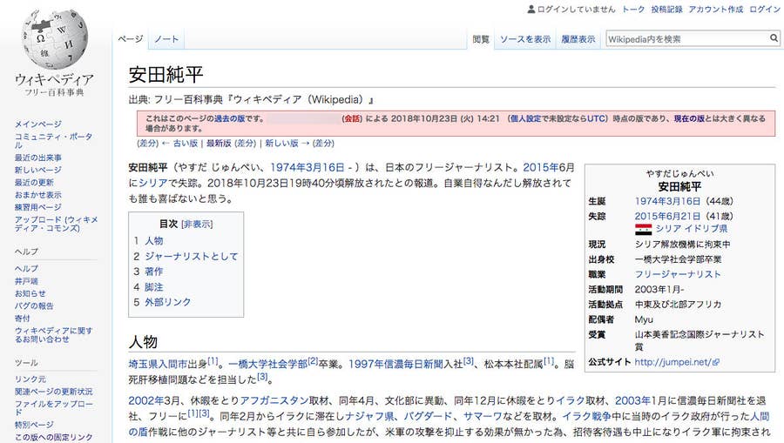Hide the table of contents via 非表示
This screenshot has width=784, height=443.
[197, 225]
